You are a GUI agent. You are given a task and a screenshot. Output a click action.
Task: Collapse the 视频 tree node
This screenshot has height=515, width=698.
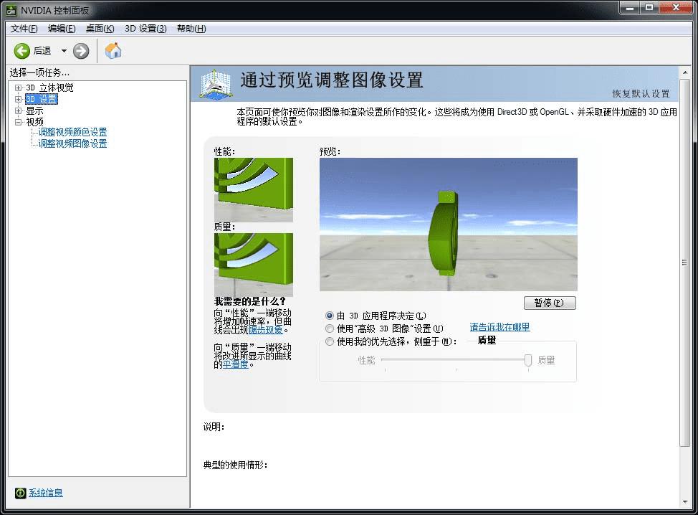18,122
